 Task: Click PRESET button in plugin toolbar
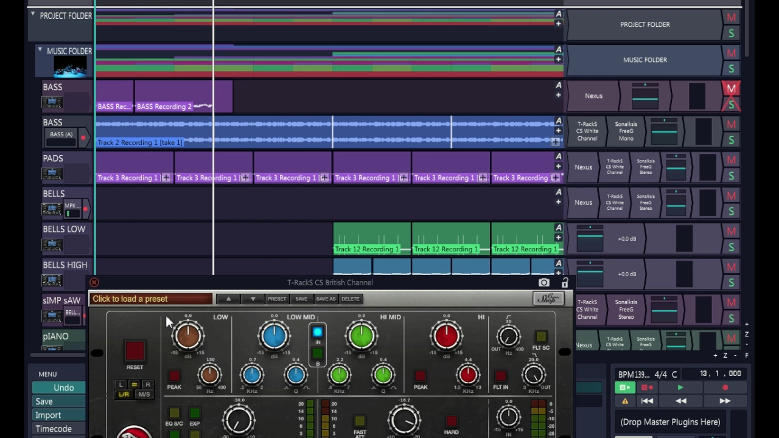276,299
